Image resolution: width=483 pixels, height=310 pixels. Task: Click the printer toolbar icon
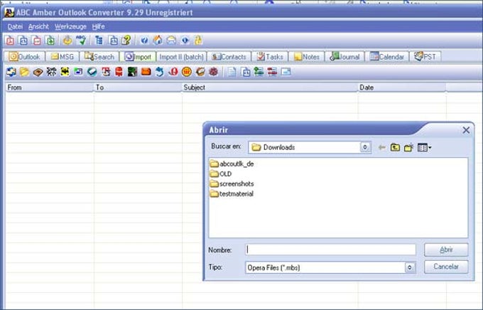171,41
